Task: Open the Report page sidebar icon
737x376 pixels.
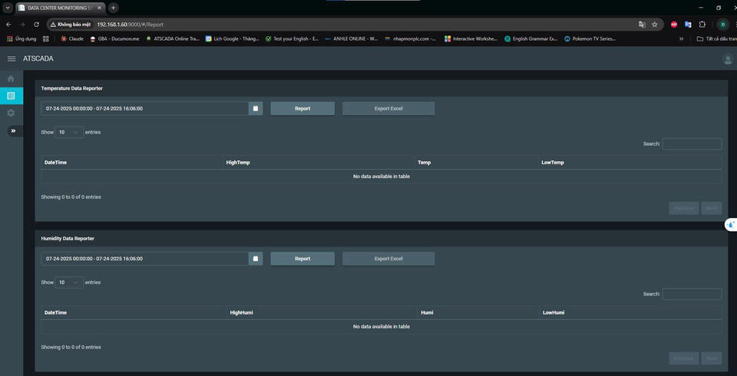Action: point(11,96)
